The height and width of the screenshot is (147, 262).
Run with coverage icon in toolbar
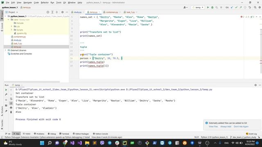217,7
